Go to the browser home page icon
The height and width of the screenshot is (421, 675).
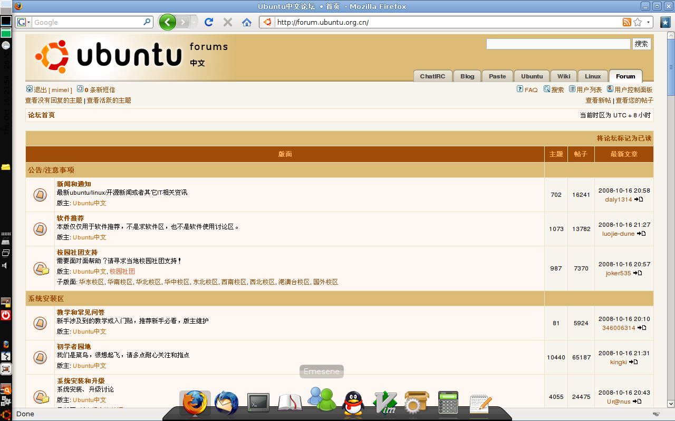[246, 22]
